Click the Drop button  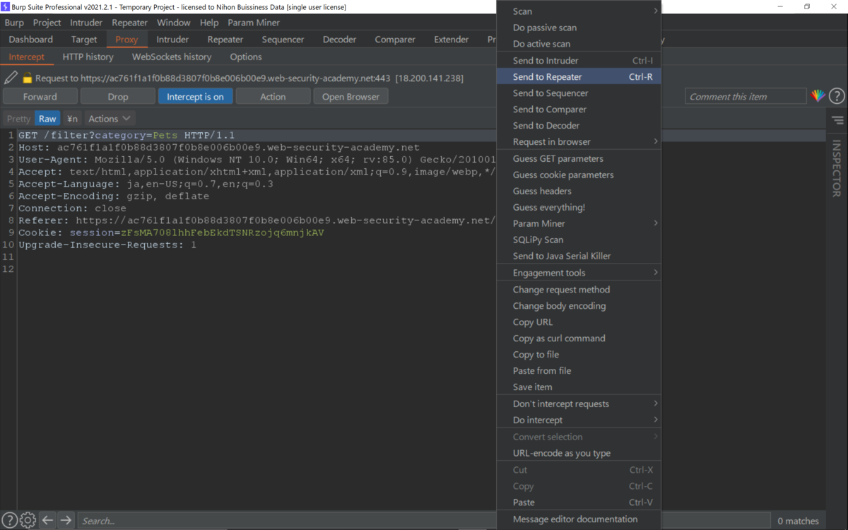pos(118,96)
